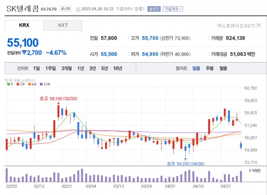Select the 봉차트 candlestick option
The height and width of the screenshot is (195, 267).
pyautogui.click(x=181, y=68)
